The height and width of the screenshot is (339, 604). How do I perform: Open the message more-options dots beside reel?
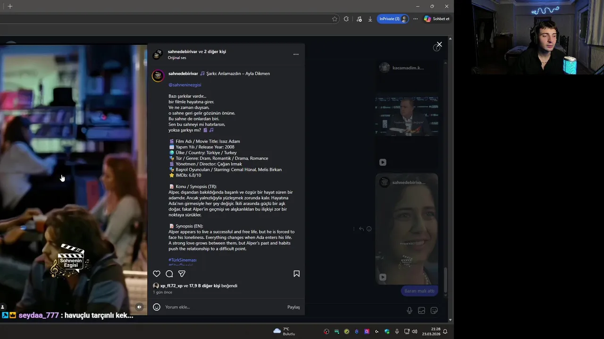[x=354, y=229]
